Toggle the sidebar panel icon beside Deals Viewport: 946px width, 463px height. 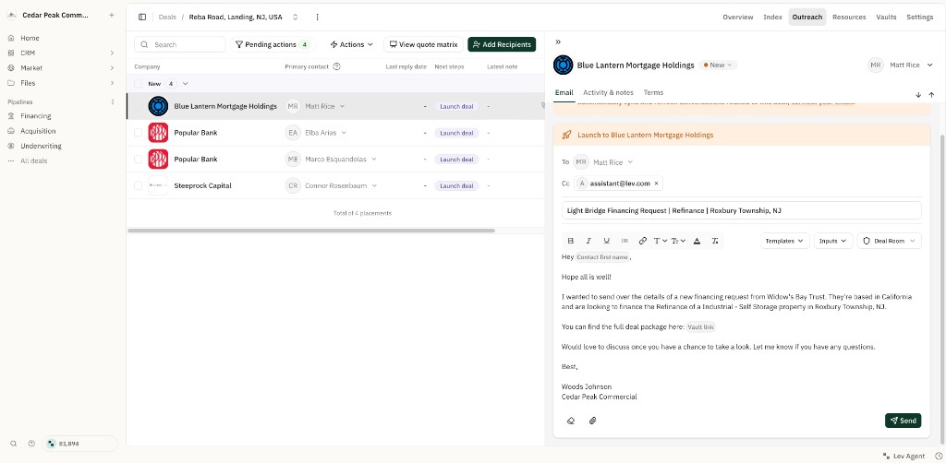(x=142, y=17)
